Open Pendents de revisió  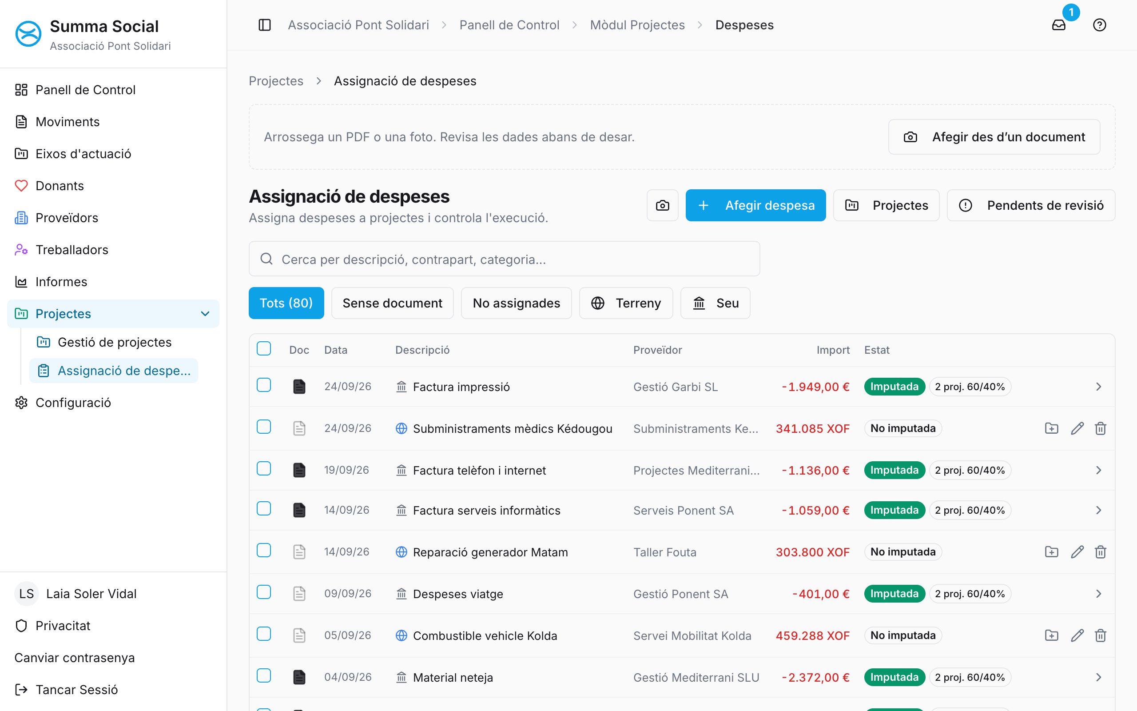(x=1031, y=205)
